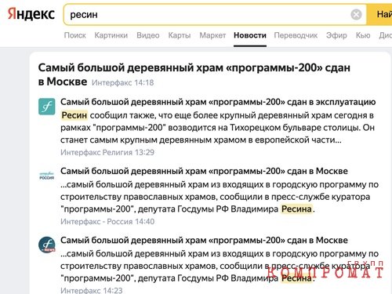Open second result headline from Интерфакс-Россия
This screenshot has width=392, height=294.
[x=204, y=171]
